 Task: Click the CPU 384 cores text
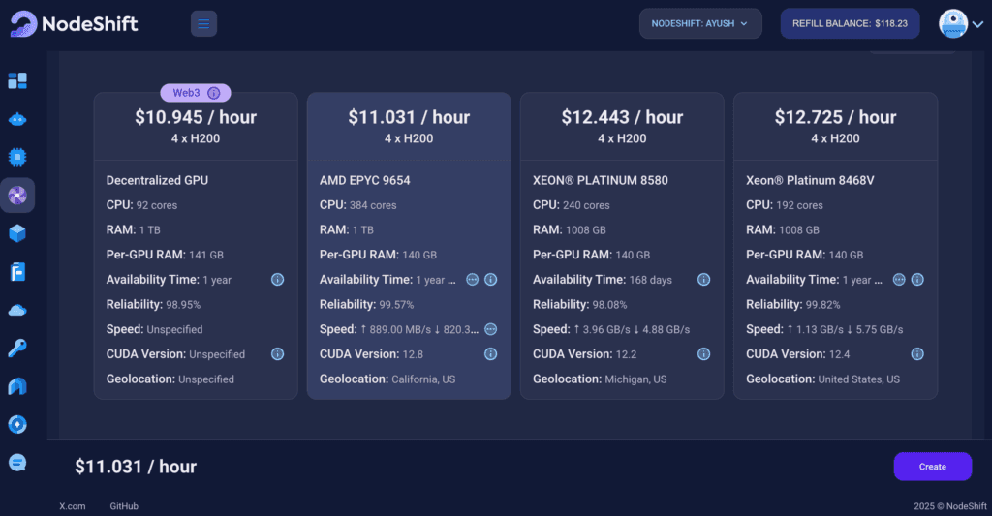(x=358, y=205)
